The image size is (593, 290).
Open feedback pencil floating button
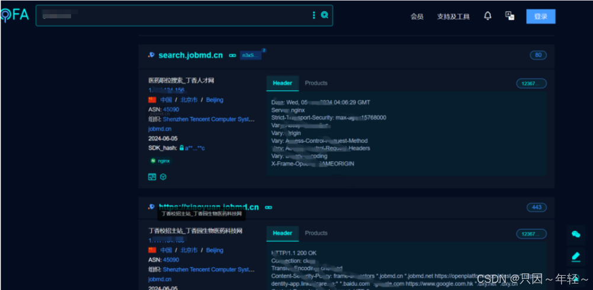(576, 257)
